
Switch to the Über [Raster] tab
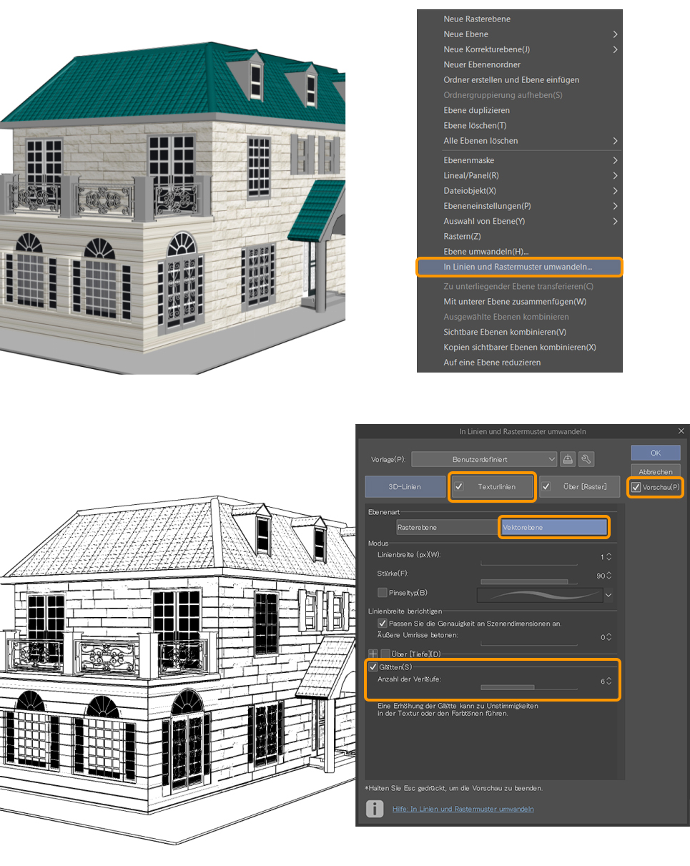click(x=584, y=486)
